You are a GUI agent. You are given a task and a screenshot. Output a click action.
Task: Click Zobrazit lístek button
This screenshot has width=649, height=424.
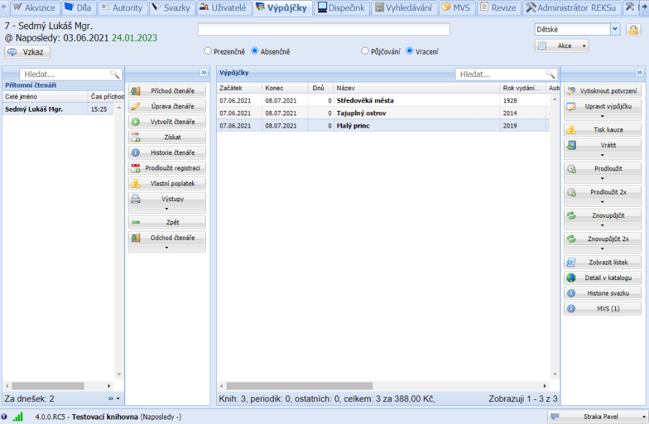point(602,262)
